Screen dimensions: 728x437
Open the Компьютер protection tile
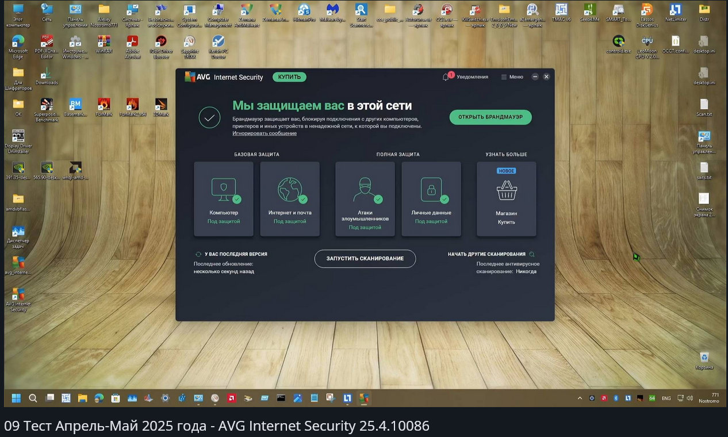(224, 198)
